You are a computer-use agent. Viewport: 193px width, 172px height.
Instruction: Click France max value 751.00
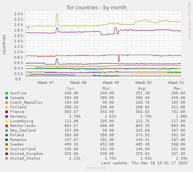(x=178, y=112)
